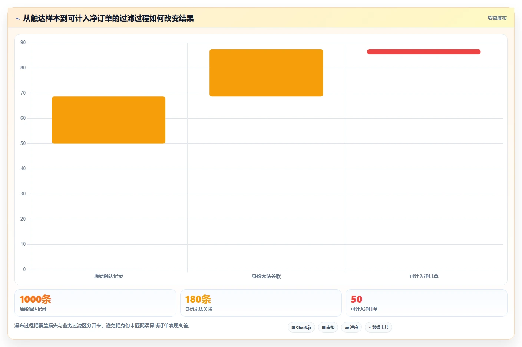Click the 数据卡片 tag chip
522x347 pixels.
[379, 327]
